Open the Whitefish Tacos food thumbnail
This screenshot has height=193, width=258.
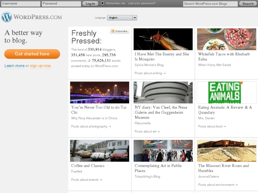pos(226,39)
